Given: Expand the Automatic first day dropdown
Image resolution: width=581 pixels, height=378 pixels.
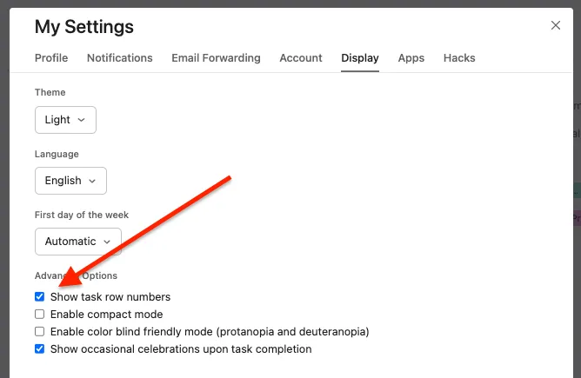Looking at the screenshot, I should 77,242.
